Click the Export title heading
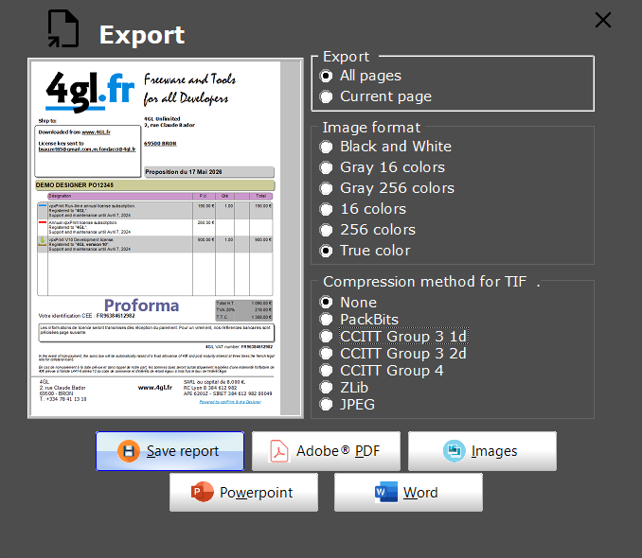 (x=142, y=35)
